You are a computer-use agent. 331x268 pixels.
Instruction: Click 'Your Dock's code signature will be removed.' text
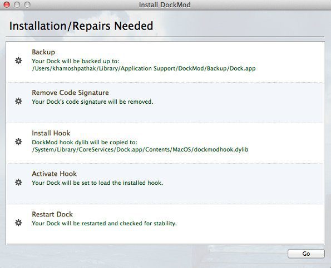92,102
